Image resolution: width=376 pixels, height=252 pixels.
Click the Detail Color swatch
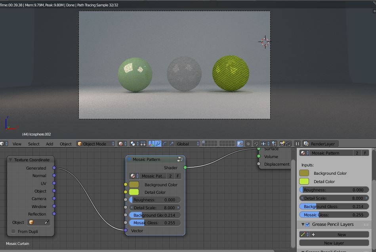coord(134,192)
